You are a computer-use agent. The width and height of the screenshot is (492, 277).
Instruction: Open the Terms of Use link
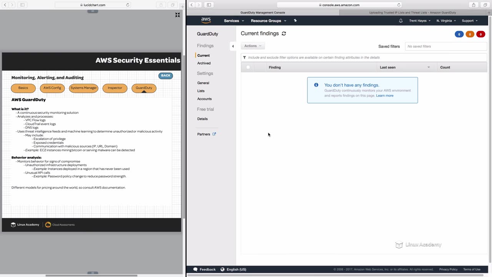pos(472,269)
